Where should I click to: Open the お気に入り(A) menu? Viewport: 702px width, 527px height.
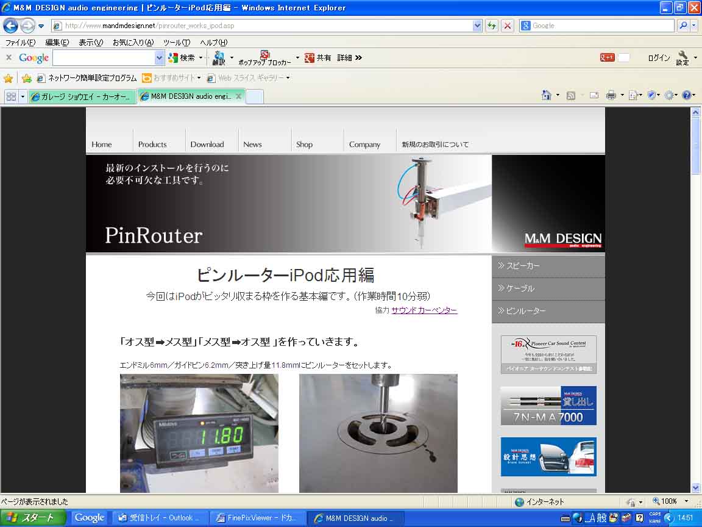point(133,43)
